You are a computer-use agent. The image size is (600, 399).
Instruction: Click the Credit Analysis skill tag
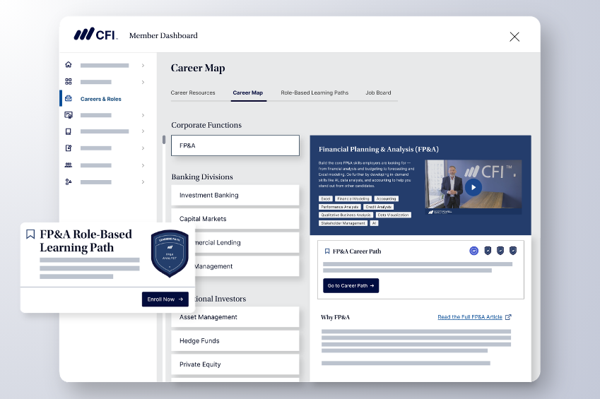[378, 207]
